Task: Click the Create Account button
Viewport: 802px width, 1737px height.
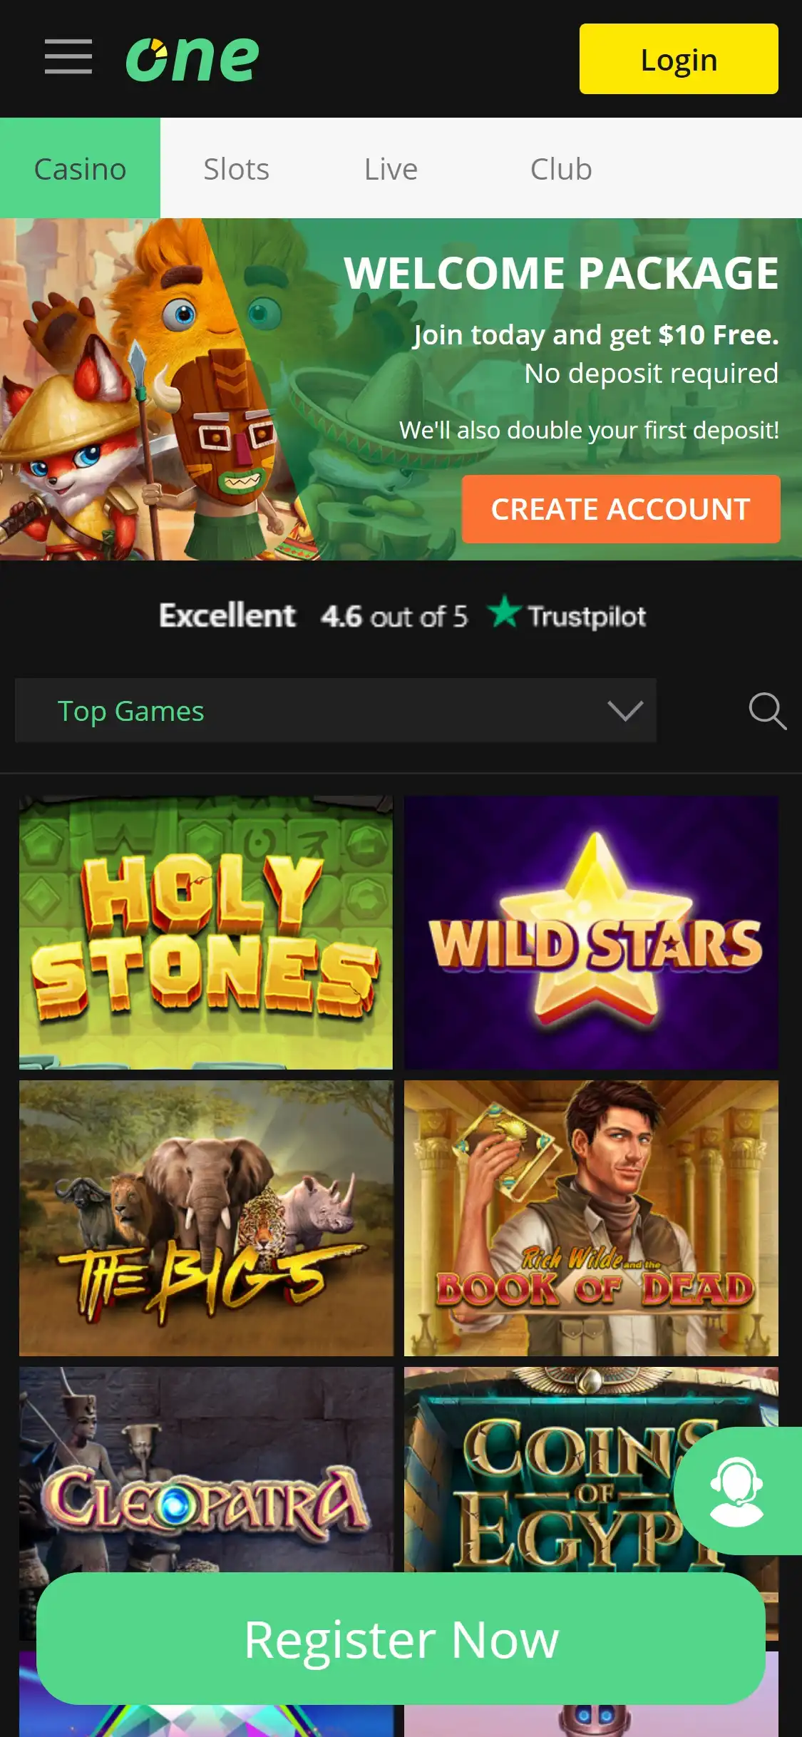Action: pos(620,509)
